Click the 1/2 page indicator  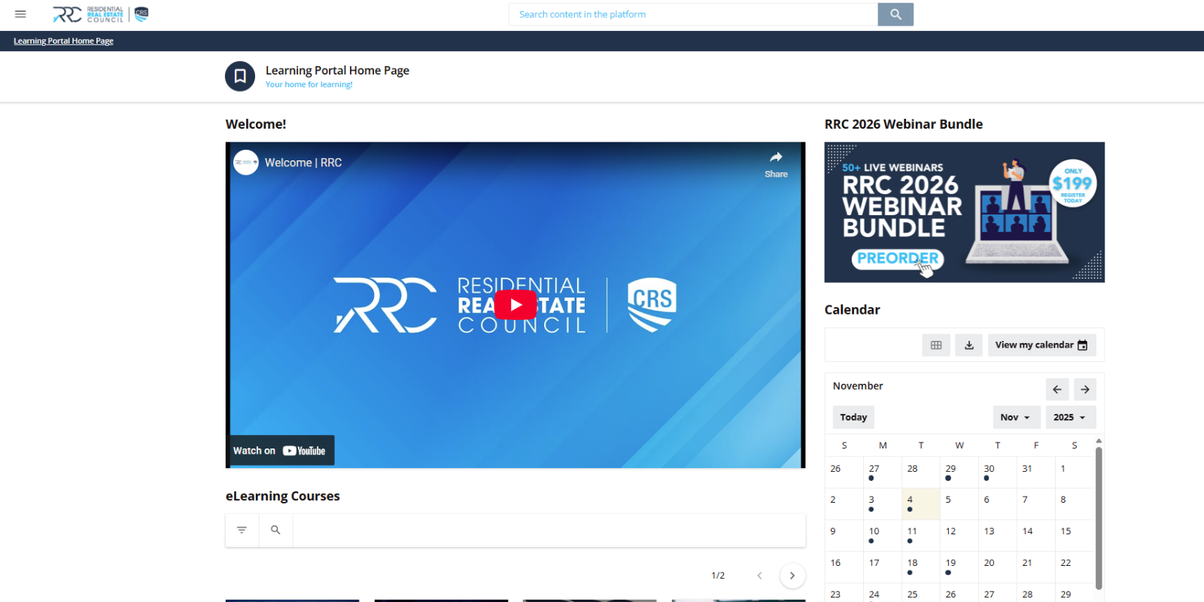[718, 576]
